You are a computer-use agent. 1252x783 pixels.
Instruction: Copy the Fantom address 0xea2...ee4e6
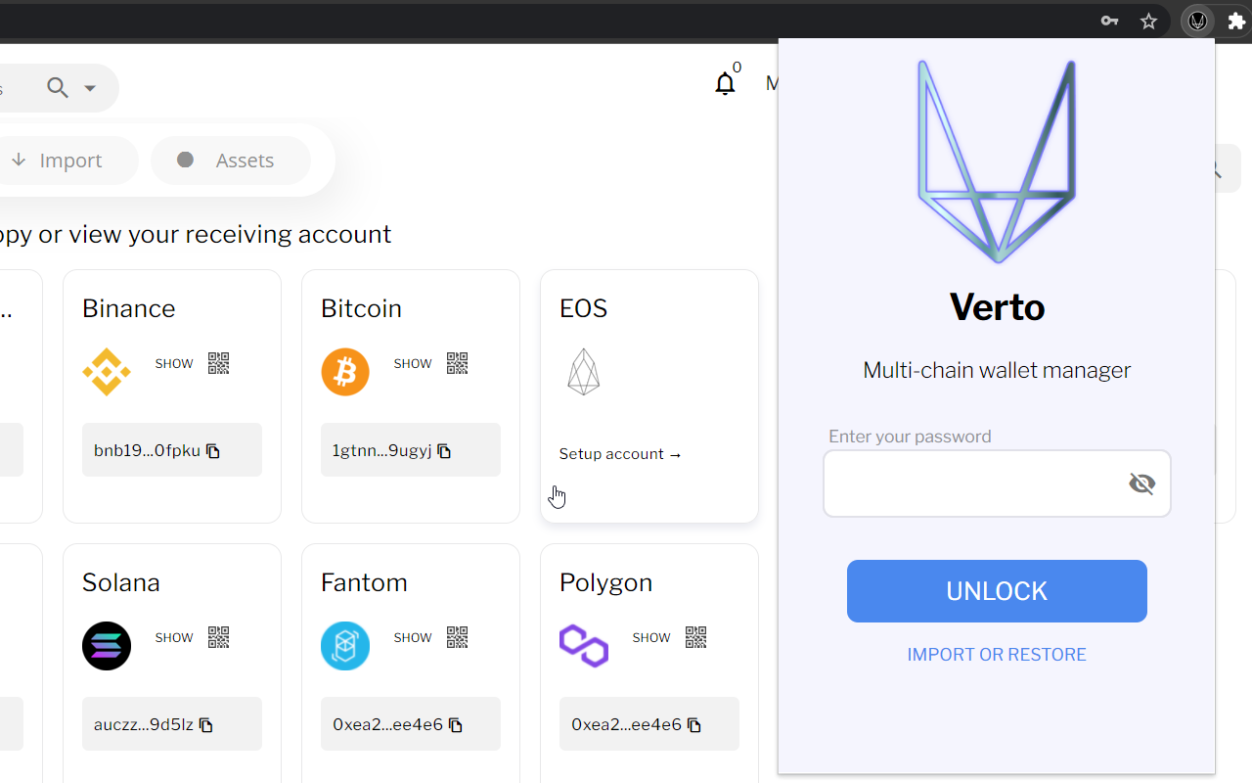coord(456,725)
